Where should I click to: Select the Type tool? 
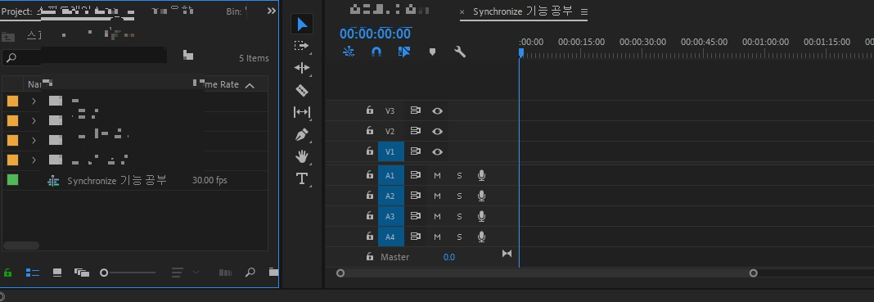click(x=301, y=179)
